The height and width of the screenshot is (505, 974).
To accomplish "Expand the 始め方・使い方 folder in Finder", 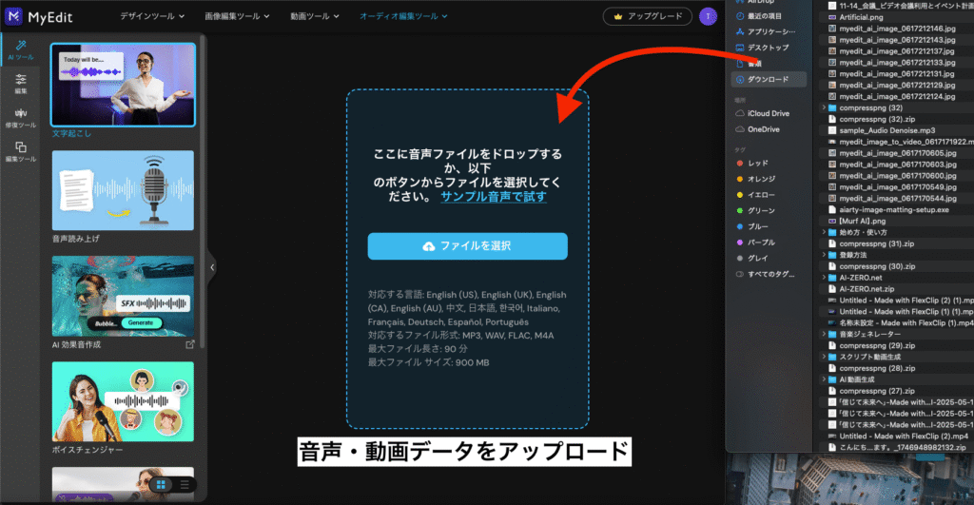I will (x=824, y=232).
